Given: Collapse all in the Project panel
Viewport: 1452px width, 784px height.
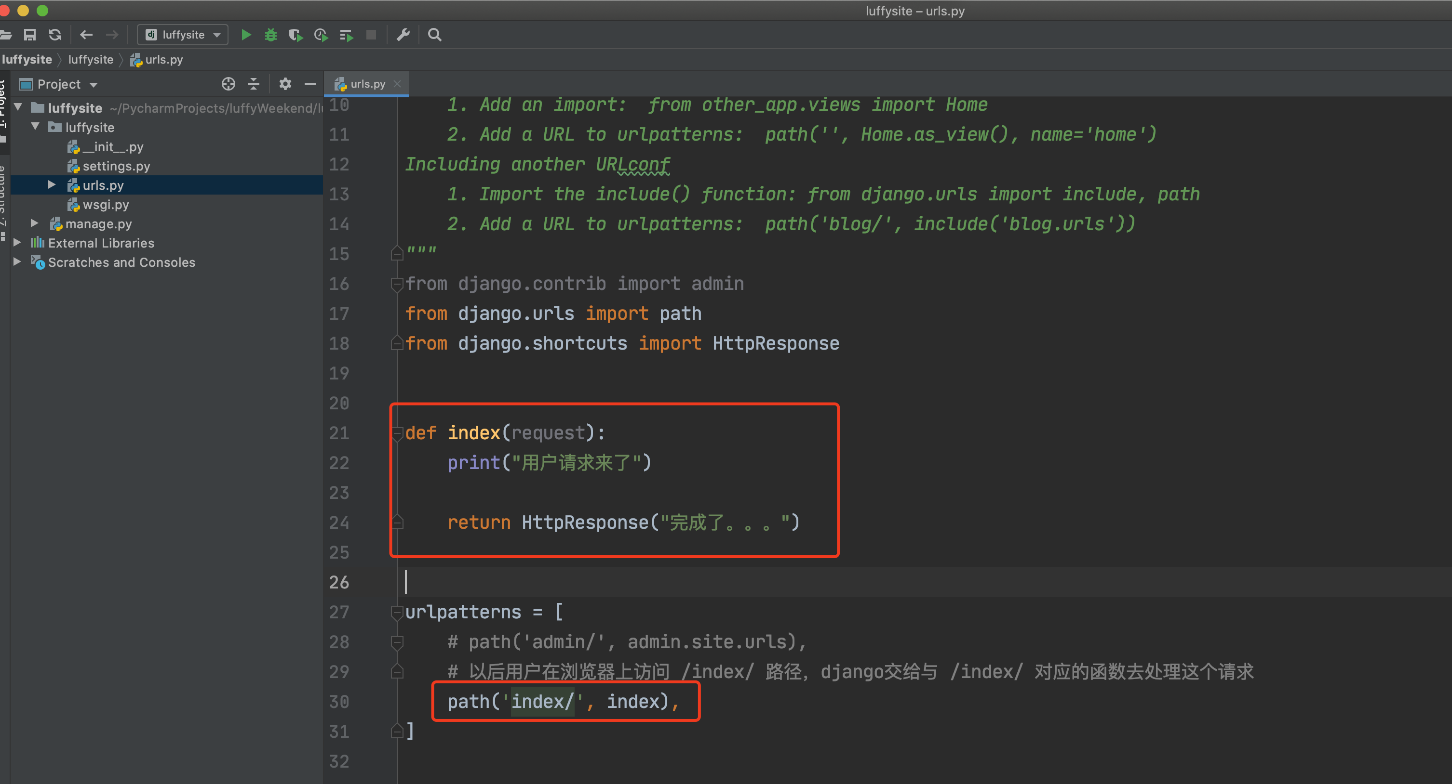Looking at the screenshot, I should click(x=254, y=84).
